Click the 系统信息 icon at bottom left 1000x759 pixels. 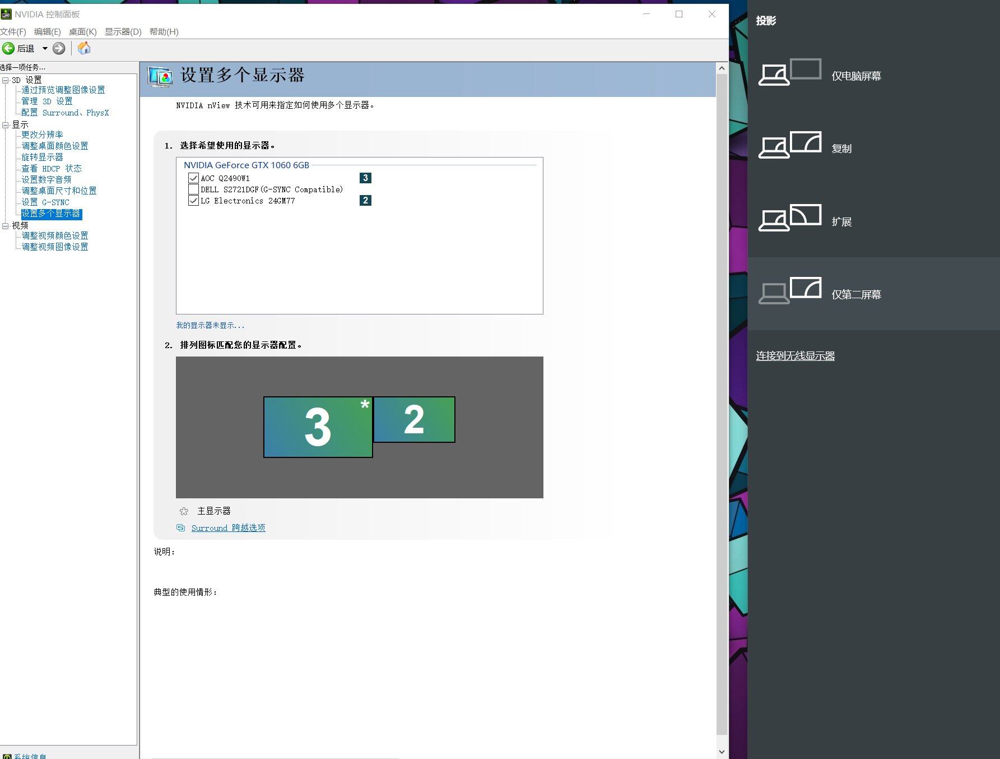[x=7, y=756]
